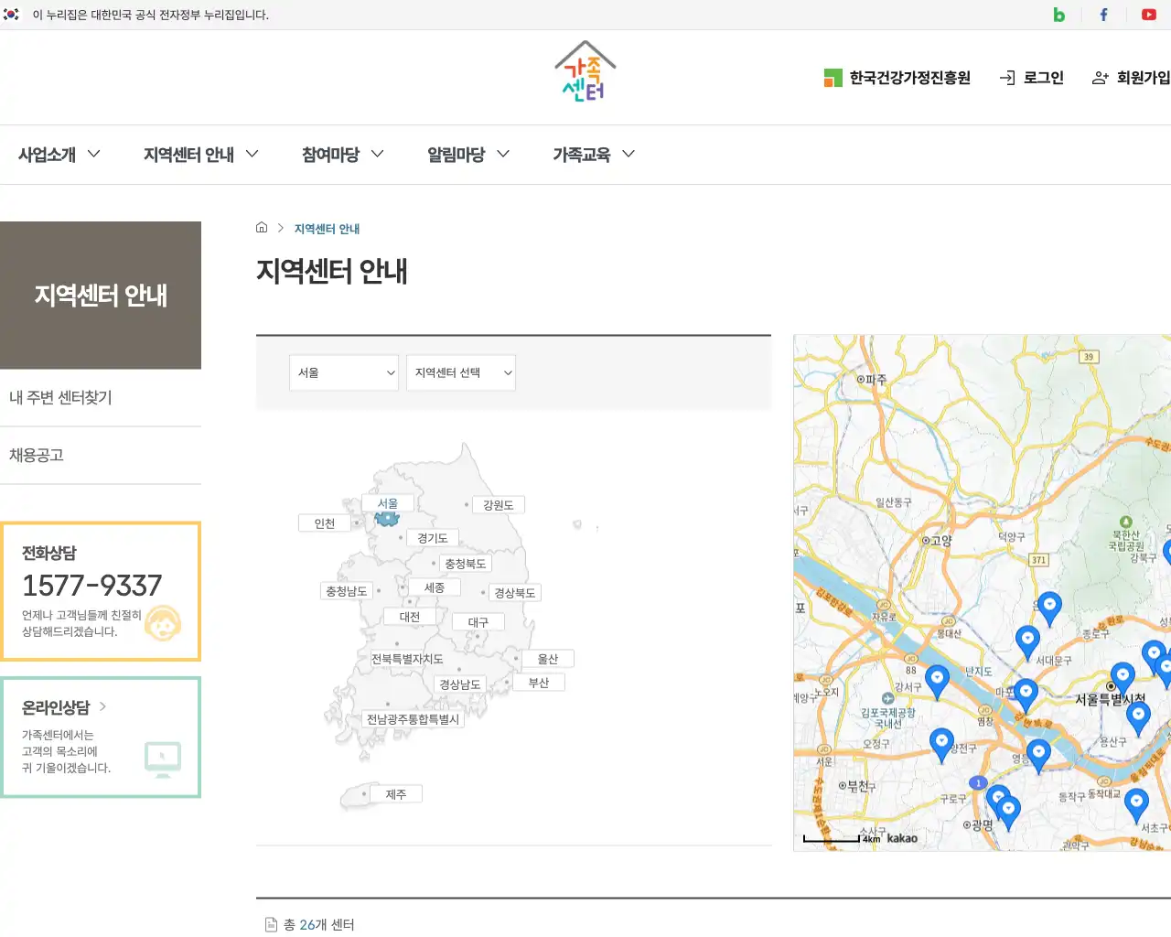The height and width of the screenshot is (937, 1171).
Task: Select 경기도 on the Korea map
Action: tap(433, 538)
